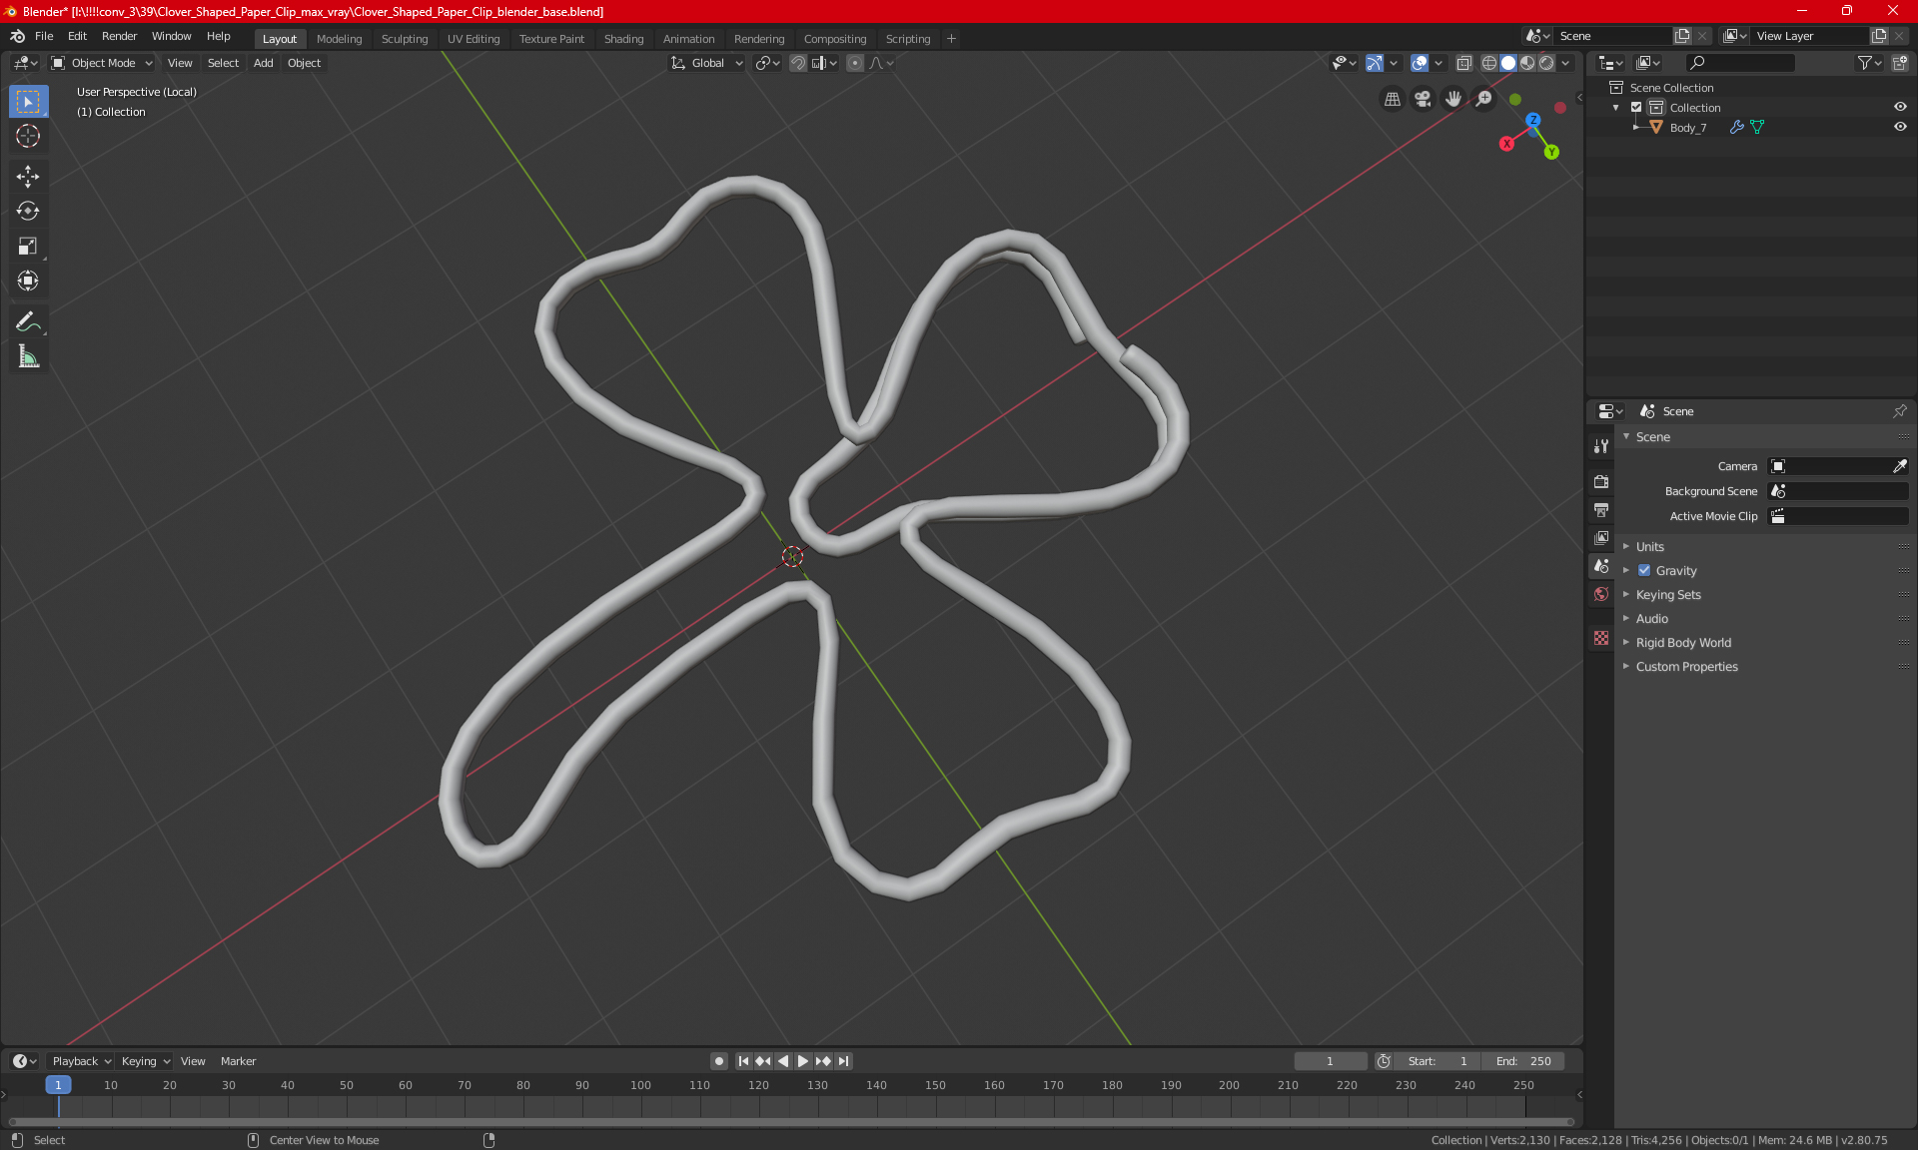Click the outliner filter funnel icon
This screenshot has width=1918, height=1150.
pyautogui.click(x=1869, y=63)
